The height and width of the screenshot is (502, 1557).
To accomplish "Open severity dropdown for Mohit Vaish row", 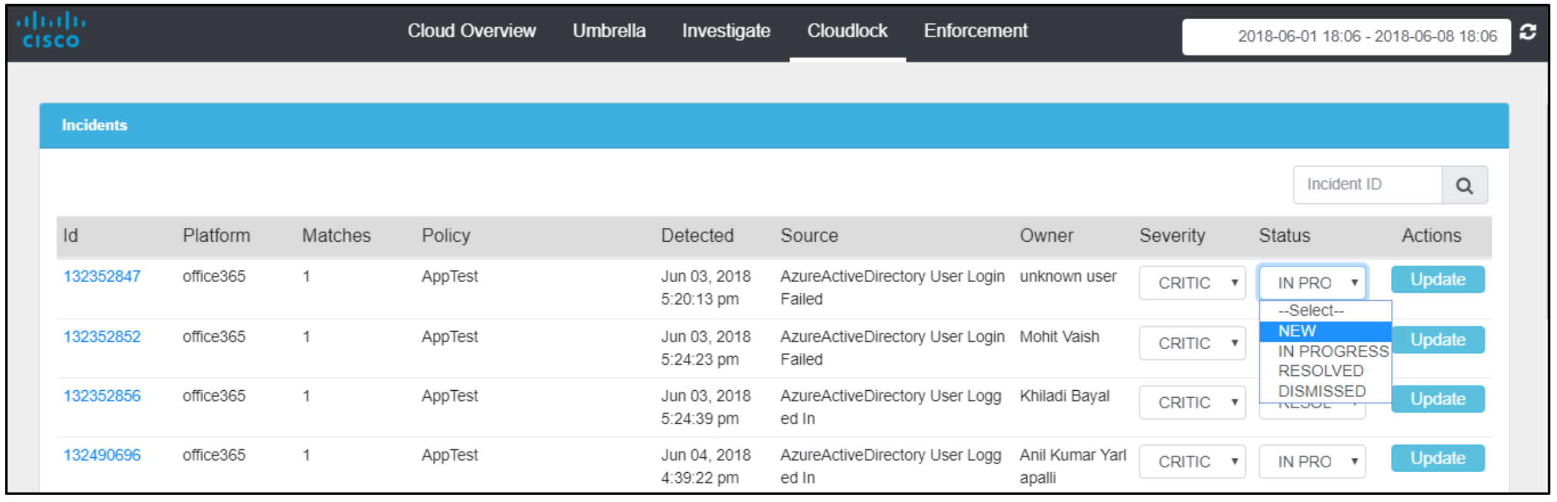I will (1192, 343).
